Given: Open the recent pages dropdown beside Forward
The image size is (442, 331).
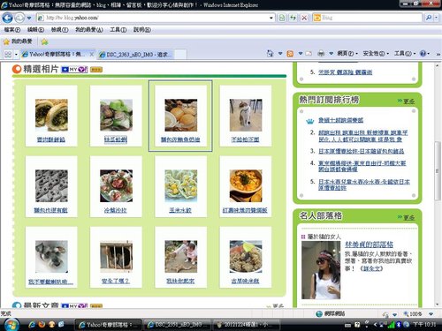Looking at the screenshot, I should click(x=29, y=18).
